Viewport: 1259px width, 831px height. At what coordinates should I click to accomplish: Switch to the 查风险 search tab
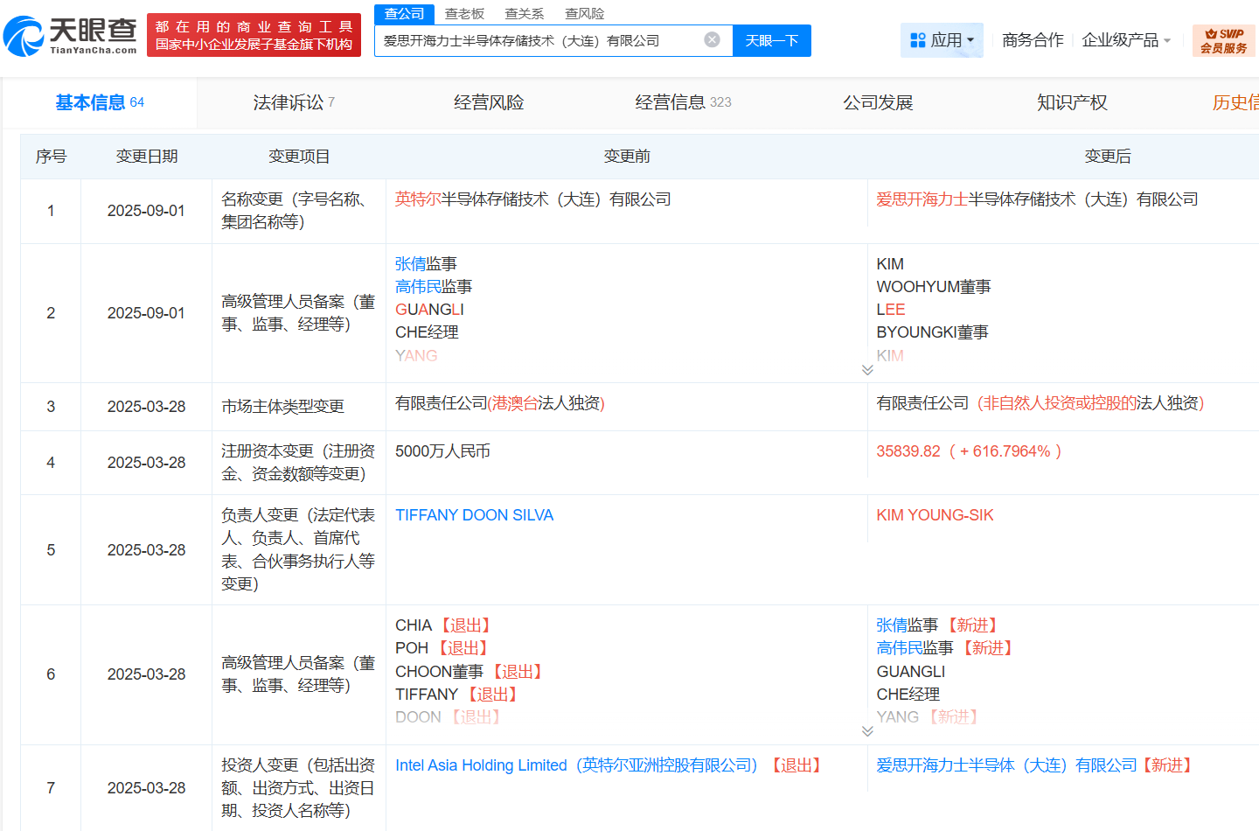tap(585, 13)
